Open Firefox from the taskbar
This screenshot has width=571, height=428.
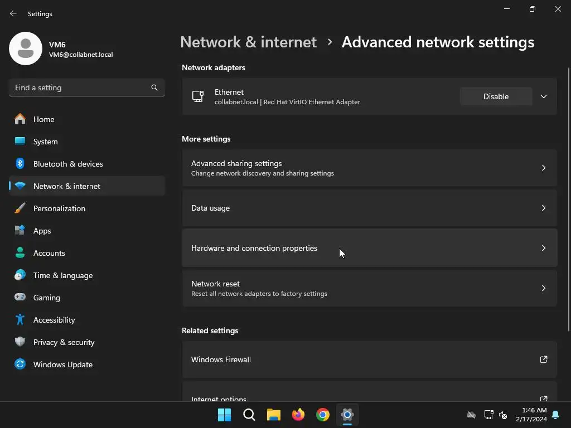(298, 415)
